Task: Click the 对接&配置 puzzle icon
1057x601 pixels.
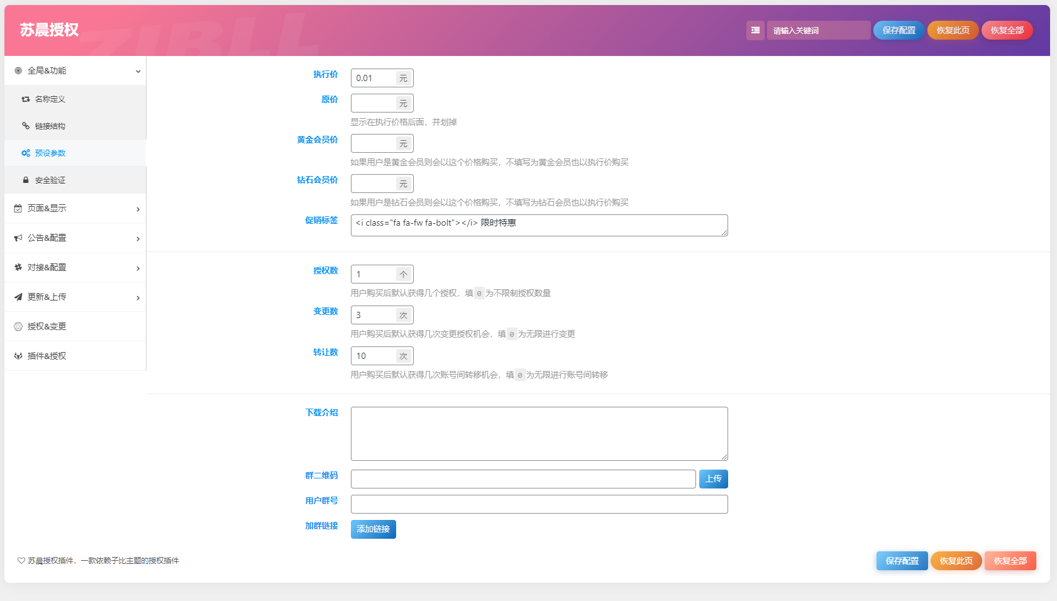Action: click(18, 268)
